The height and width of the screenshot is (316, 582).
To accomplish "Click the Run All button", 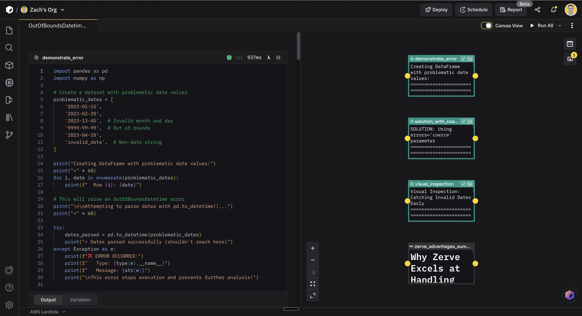I will (542, 25).
